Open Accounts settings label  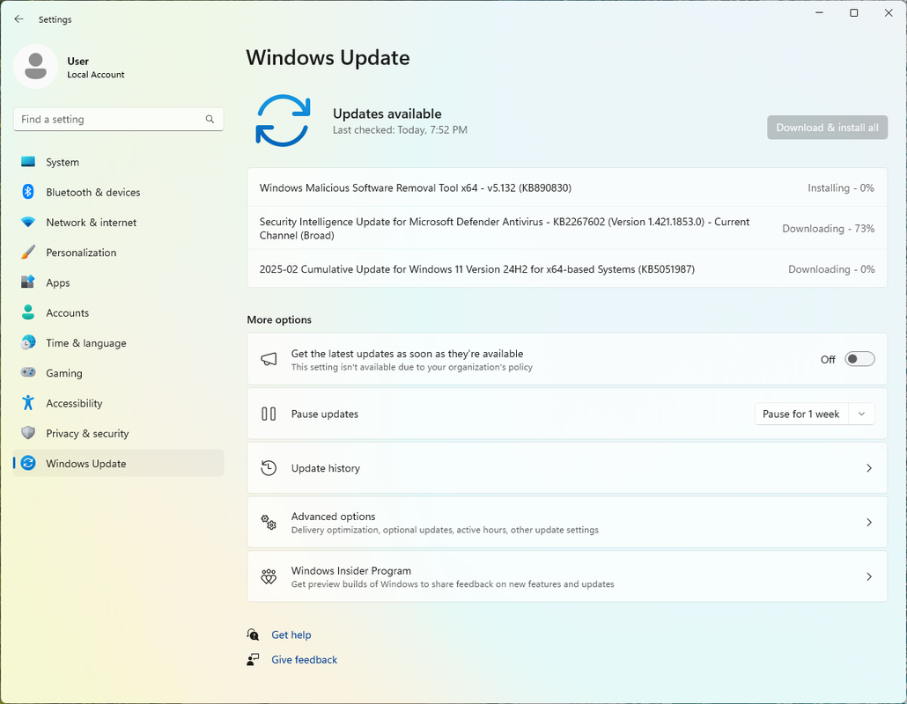(67, 312)
